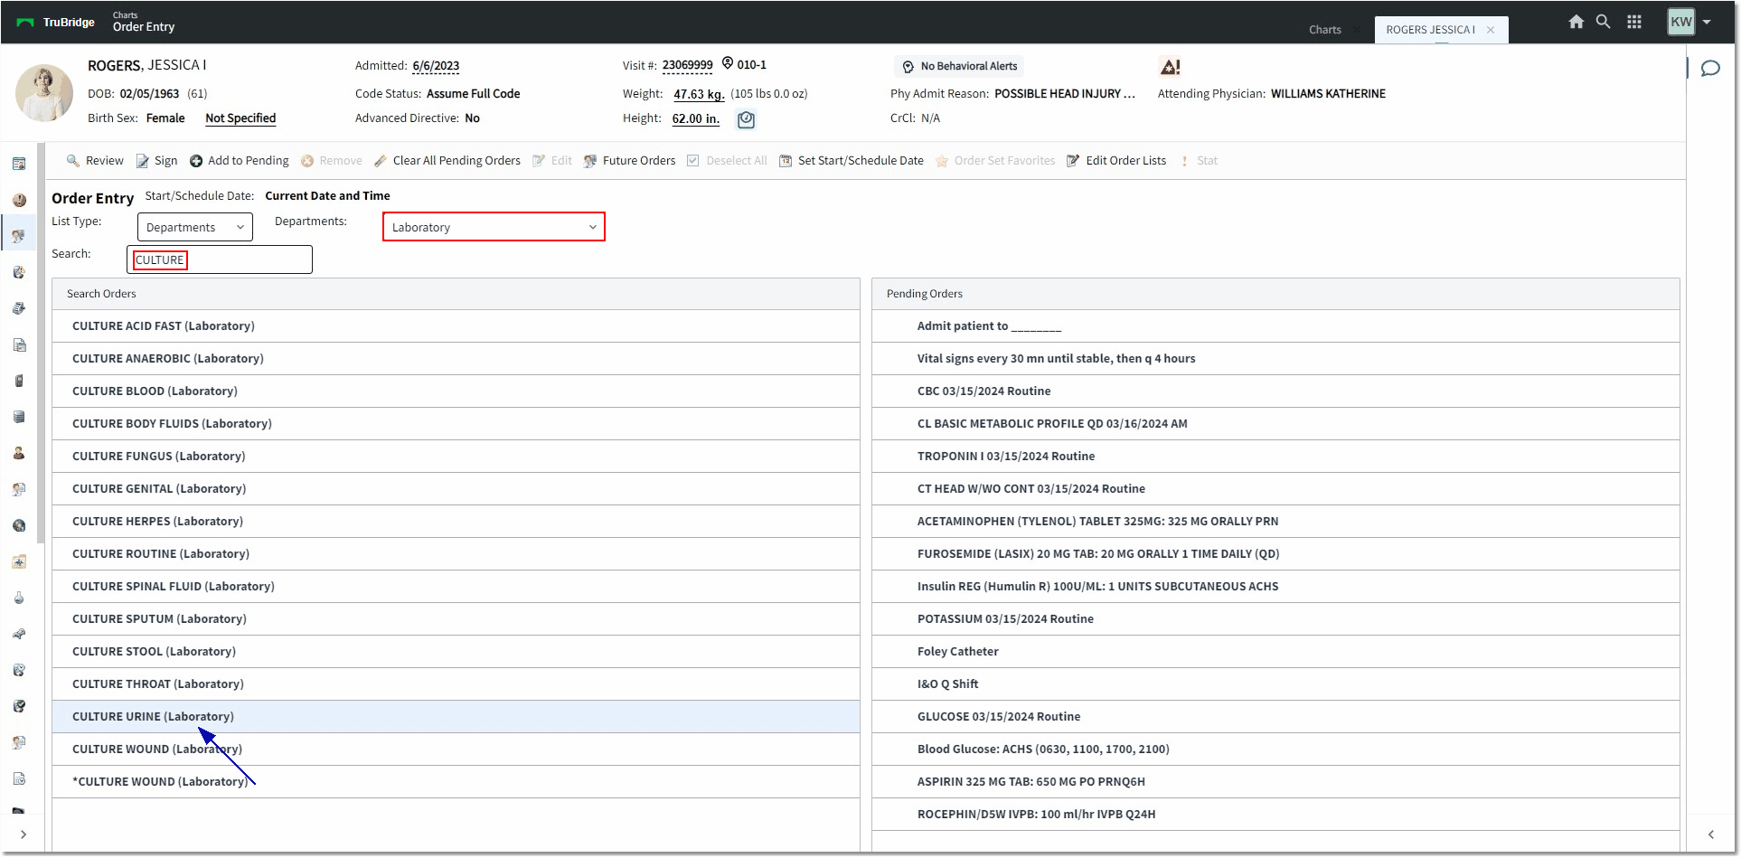
Task: Open the Admitted date 6/6/2023 link
Action: coord(436,66)
